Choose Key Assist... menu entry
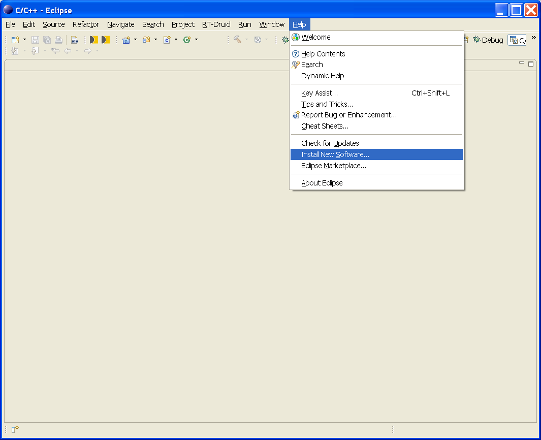This screenshot has width=541, height=440. 376,93
